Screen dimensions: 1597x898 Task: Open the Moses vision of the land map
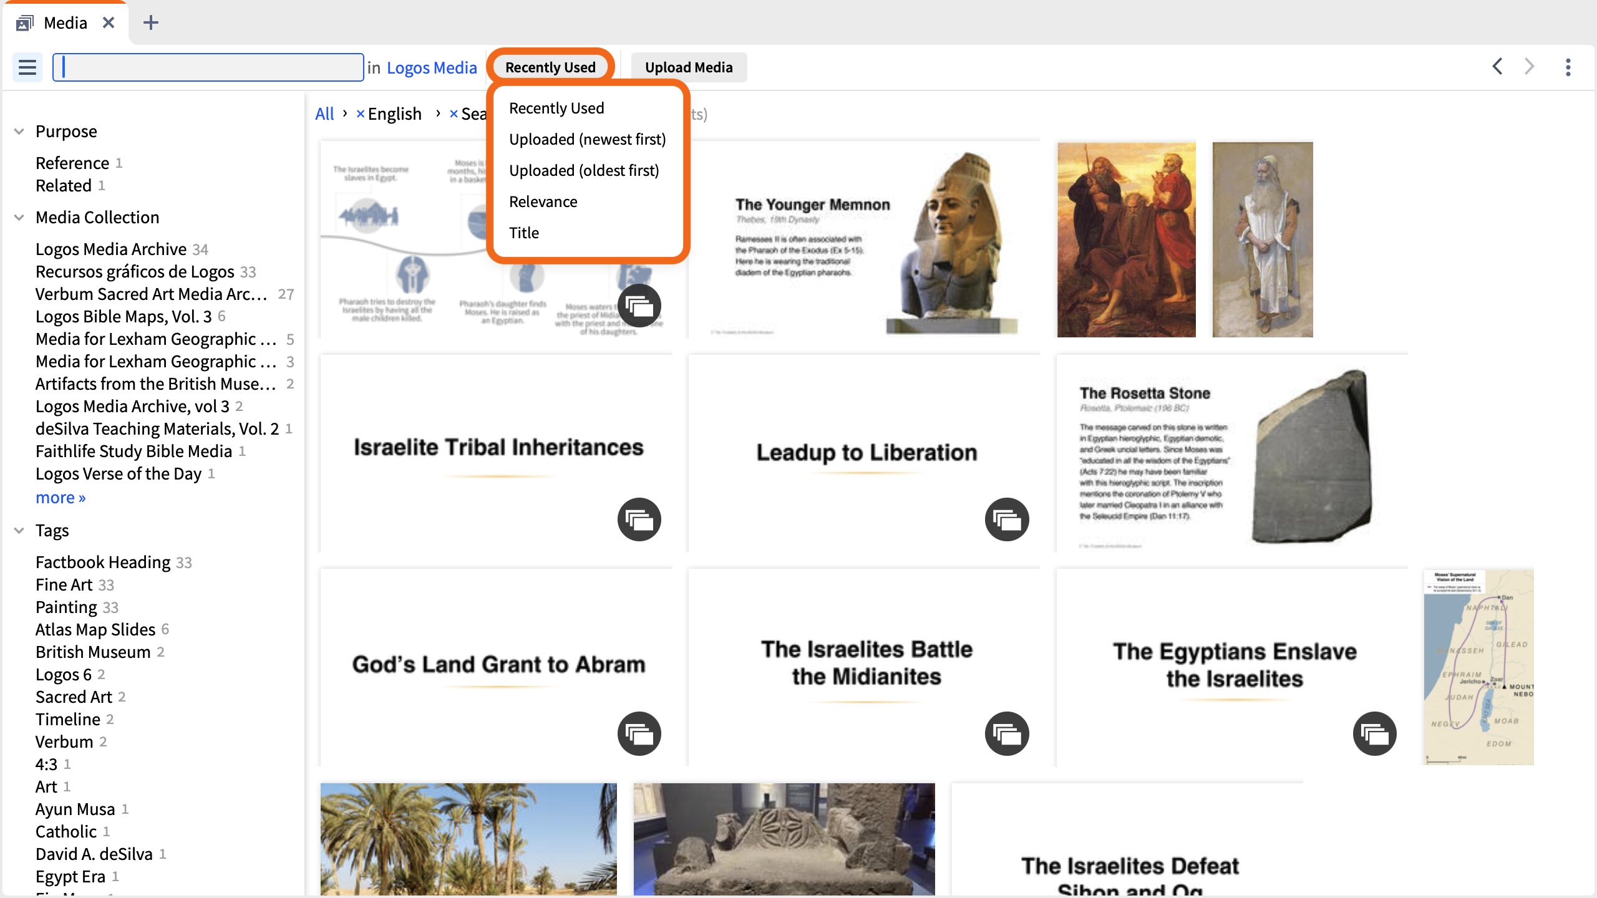(x=1478, y=667)
